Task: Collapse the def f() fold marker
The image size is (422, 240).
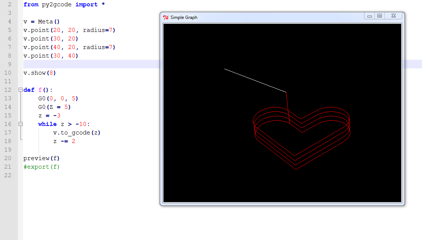Action: [x=20, y=90]
